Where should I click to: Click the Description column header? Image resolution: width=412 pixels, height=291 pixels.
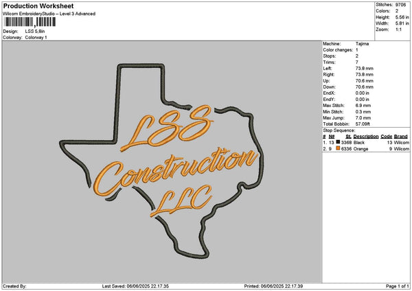366,137
